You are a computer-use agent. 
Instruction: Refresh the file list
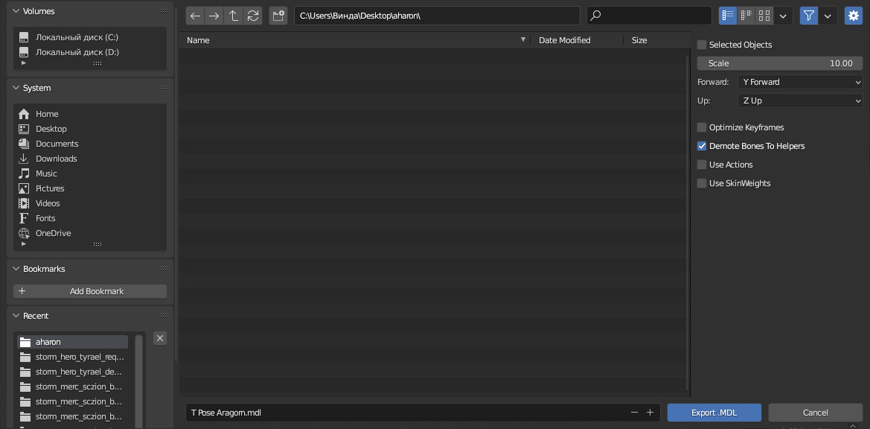point(253,16)
